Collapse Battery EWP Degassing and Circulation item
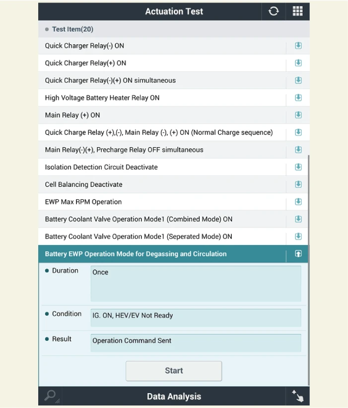The image size is (348, 408). [x=298, y=254]
